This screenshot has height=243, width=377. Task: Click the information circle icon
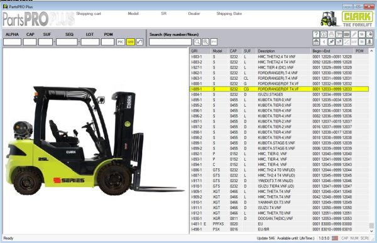(324, 35)
